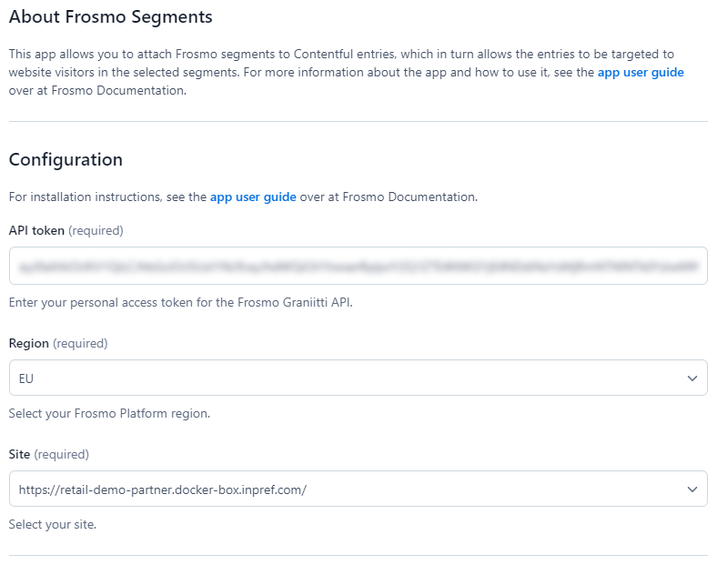This screenshot has width=717, height=565.
Task: Click the personal access token help text
Action: click(x=180, y=302)
